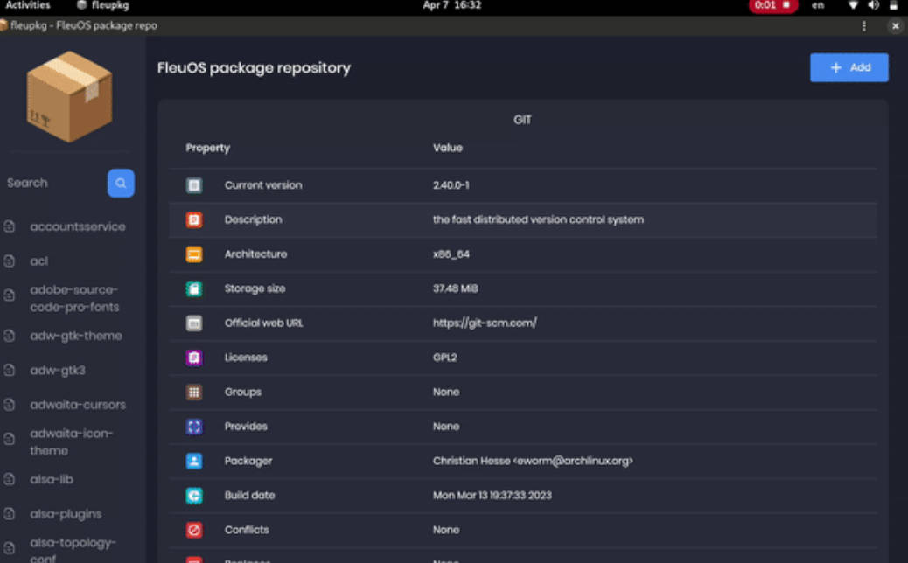The image size is (908, 563).
Task: Click the 'FleuOS package repository' heading
Action: click(x=254, y=68)
